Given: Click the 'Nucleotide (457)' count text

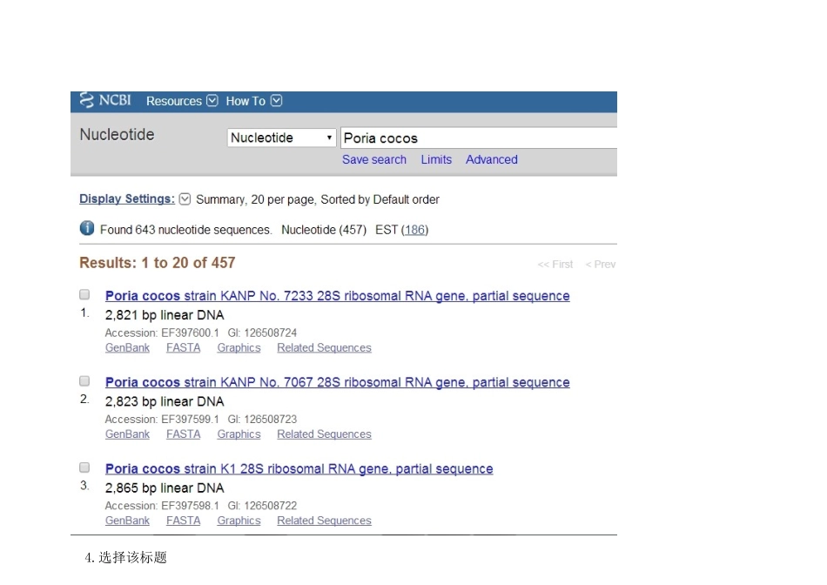Looking at the screenshot, I should point(324,230).
